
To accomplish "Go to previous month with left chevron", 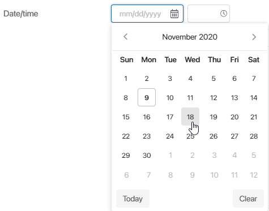I will (126, 37).
